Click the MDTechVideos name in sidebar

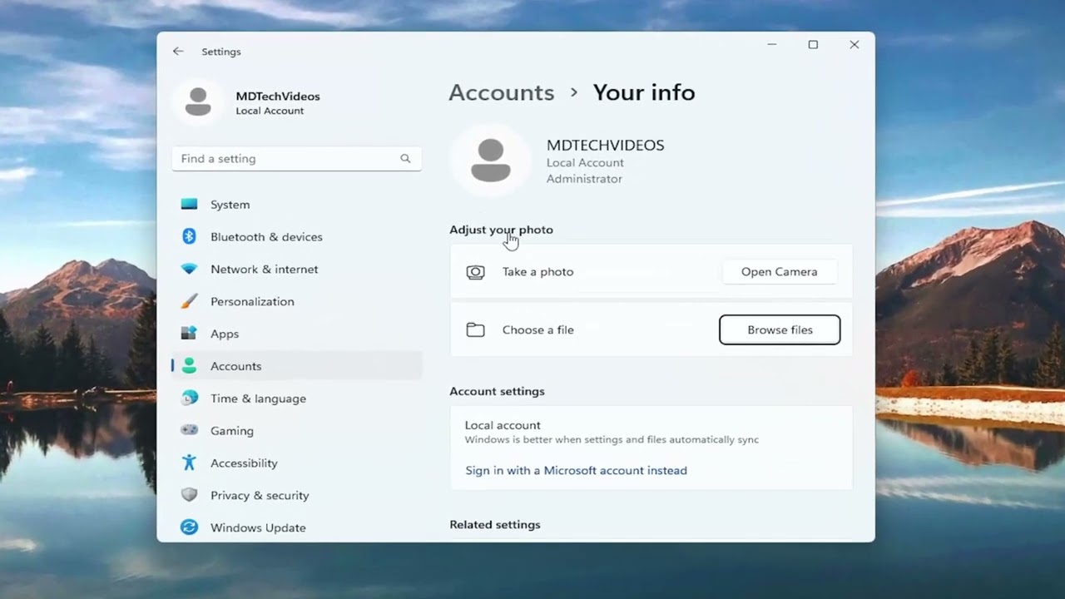coord(278,97)
